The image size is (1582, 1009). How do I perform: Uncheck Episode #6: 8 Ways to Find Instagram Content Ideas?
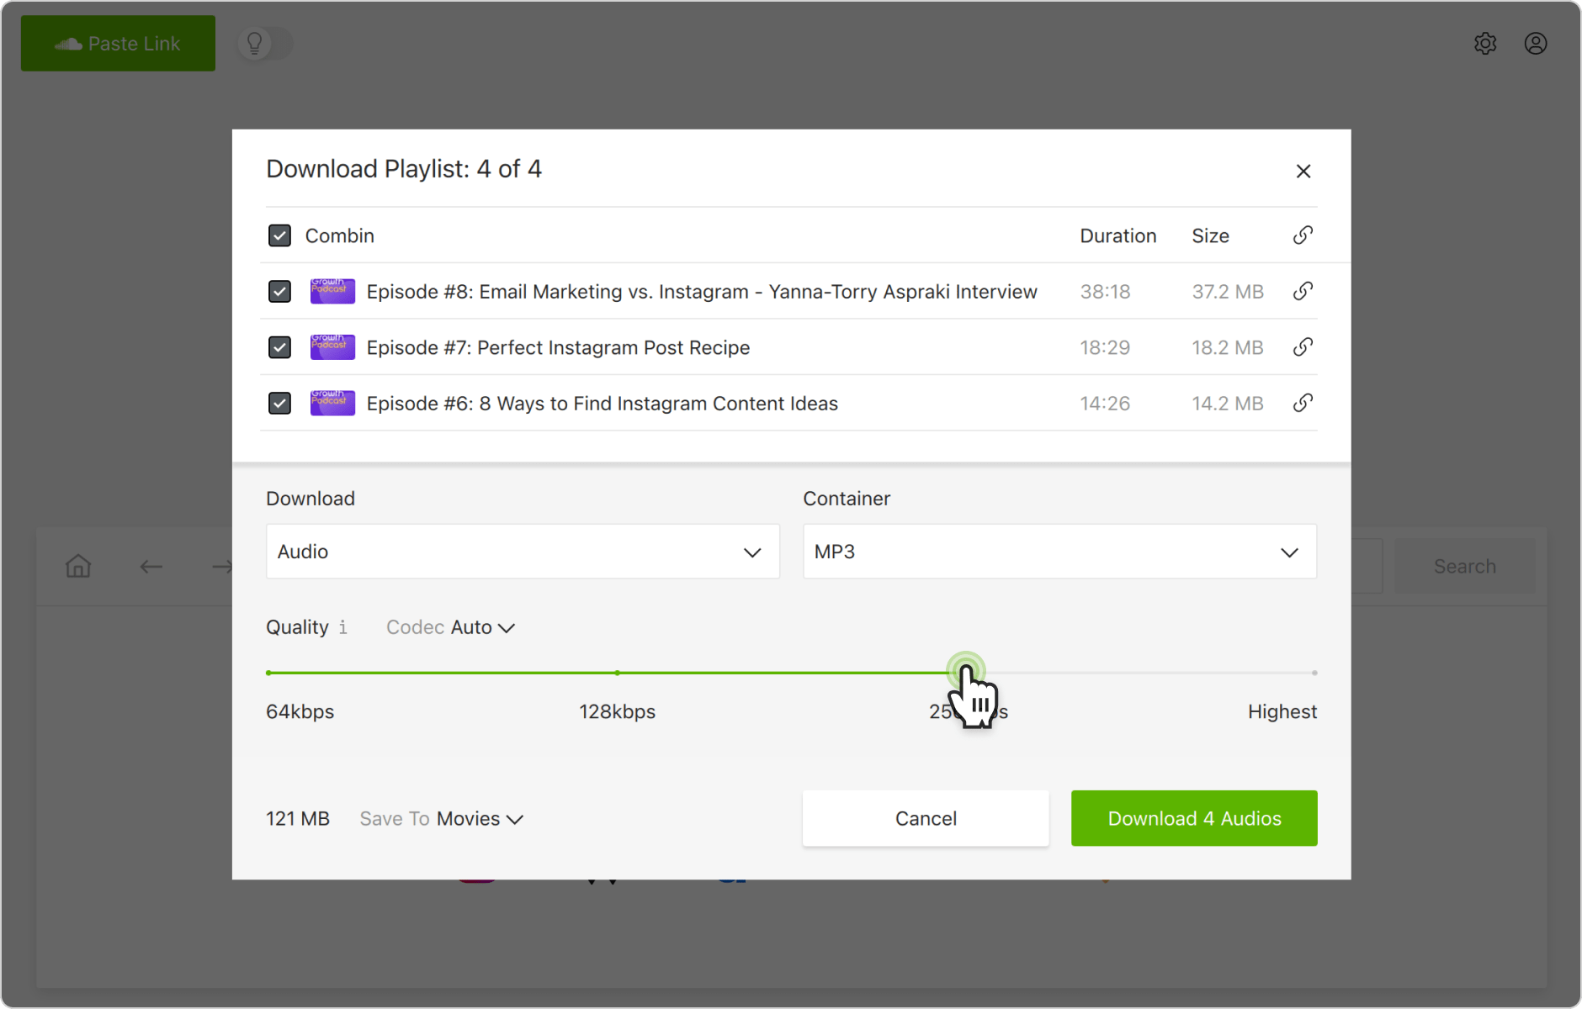pyautogui.click(x=279, y=403)
